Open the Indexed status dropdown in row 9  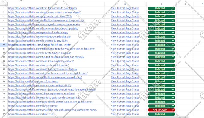[161, 41]
